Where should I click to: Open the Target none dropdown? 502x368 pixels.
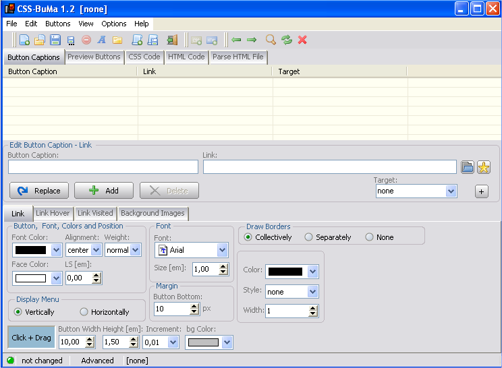(x=451, y=191)
